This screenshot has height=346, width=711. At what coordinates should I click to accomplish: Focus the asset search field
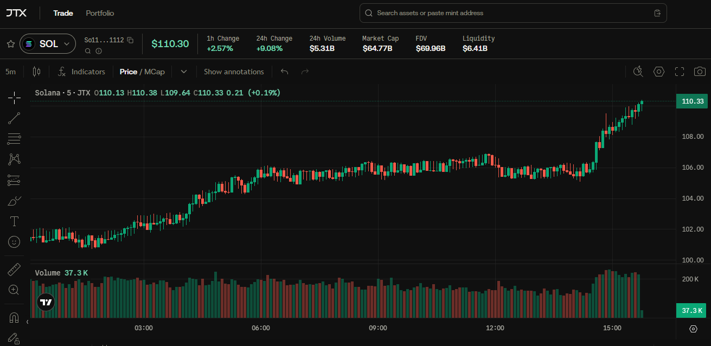pos(513,13)
